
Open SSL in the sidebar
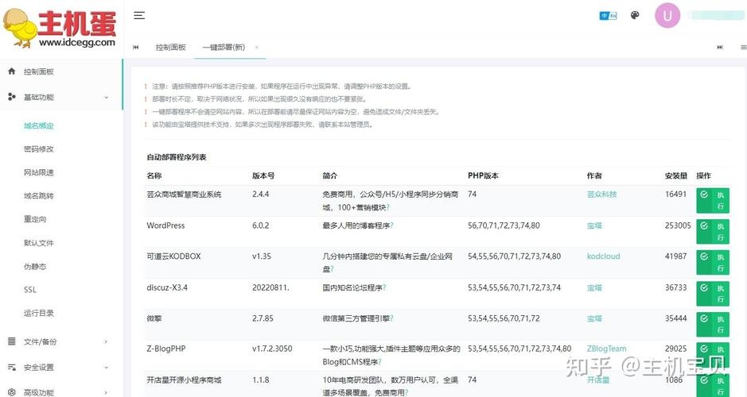[29, 290]
